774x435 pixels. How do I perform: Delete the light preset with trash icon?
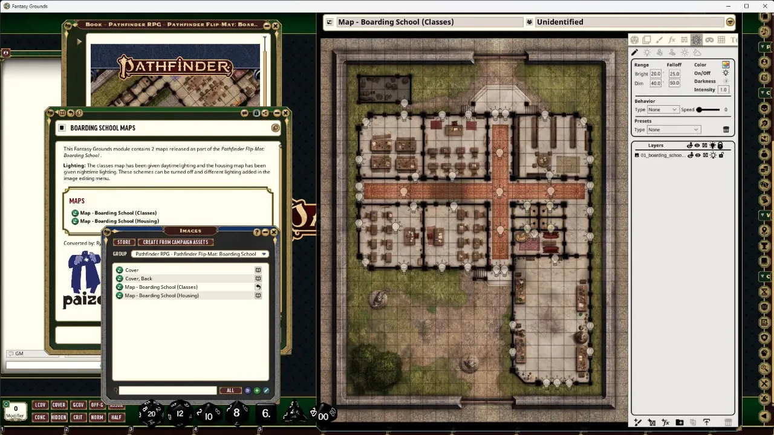click(x=726, y=129)
